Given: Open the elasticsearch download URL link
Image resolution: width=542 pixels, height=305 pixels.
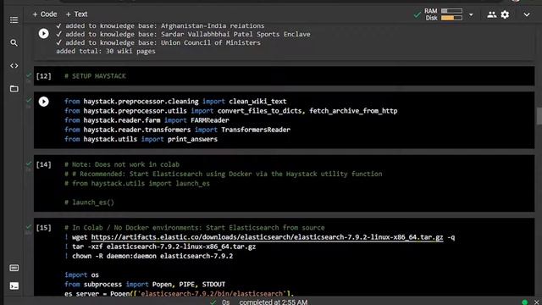Looking at the screenshot, I should [267, 237].
